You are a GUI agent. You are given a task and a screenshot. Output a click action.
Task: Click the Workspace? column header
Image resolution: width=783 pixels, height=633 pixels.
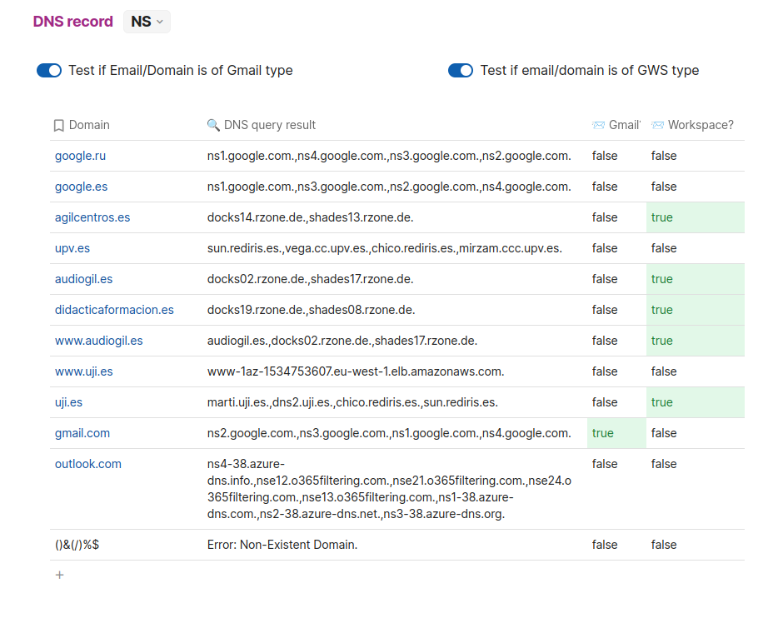click(x=701, y=125)
